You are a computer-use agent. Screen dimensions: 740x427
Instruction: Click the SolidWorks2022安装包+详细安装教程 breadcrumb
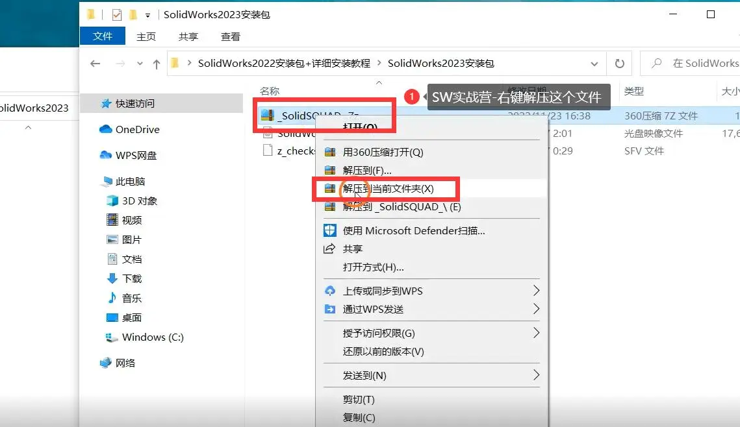[x=284, y=63]
